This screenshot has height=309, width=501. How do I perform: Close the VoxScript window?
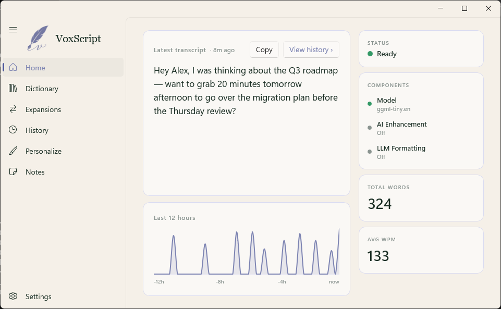click(x=488, y=8)
